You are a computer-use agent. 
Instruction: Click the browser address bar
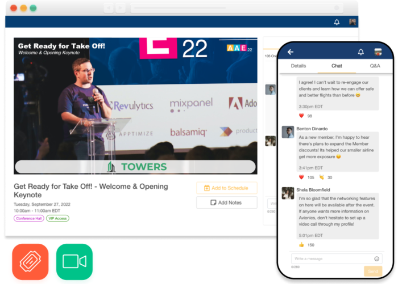237,8
